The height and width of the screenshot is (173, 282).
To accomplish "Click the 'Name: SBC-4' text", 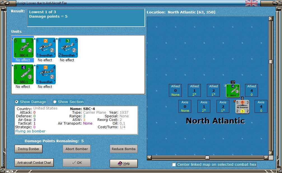I will click(82, 109).
